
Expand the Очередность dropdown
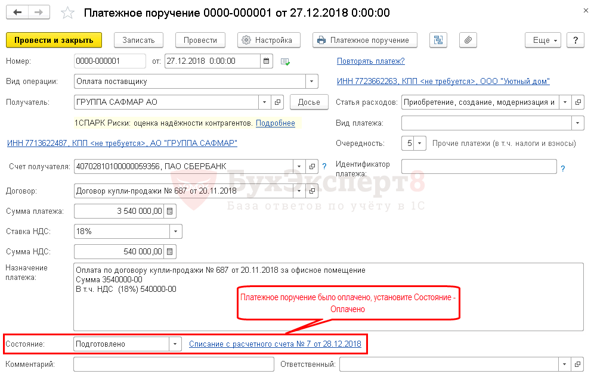point(421,143)
